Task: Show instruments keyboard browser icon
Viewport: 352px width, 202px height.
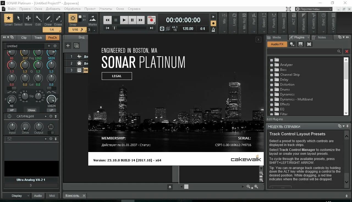Action: (x=301, y=44)
